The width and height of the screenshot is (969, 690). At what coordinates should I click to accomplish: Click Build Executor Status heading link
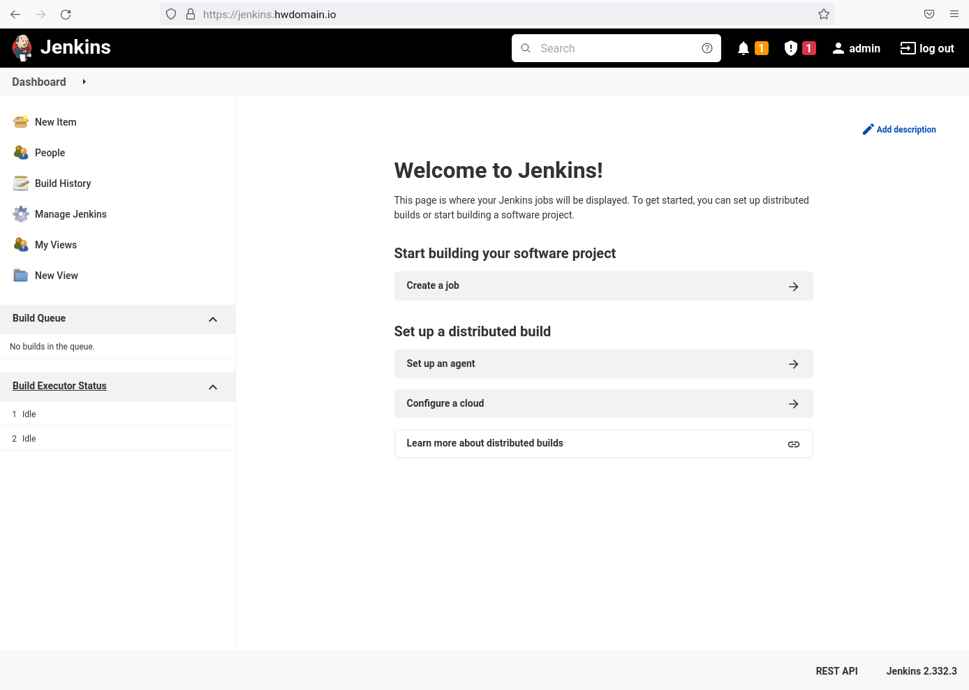[x=59, y=386]
